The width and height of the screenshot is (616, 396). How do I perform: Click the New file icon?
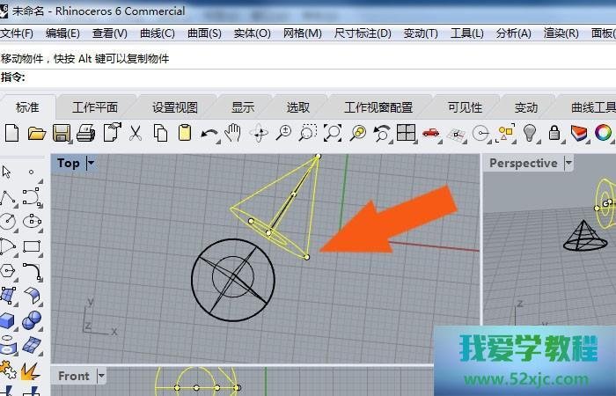point(11,133)
